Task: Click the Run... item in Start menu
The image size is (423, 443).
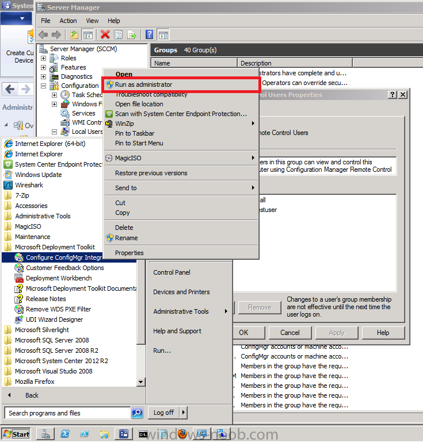Action: 162,350
